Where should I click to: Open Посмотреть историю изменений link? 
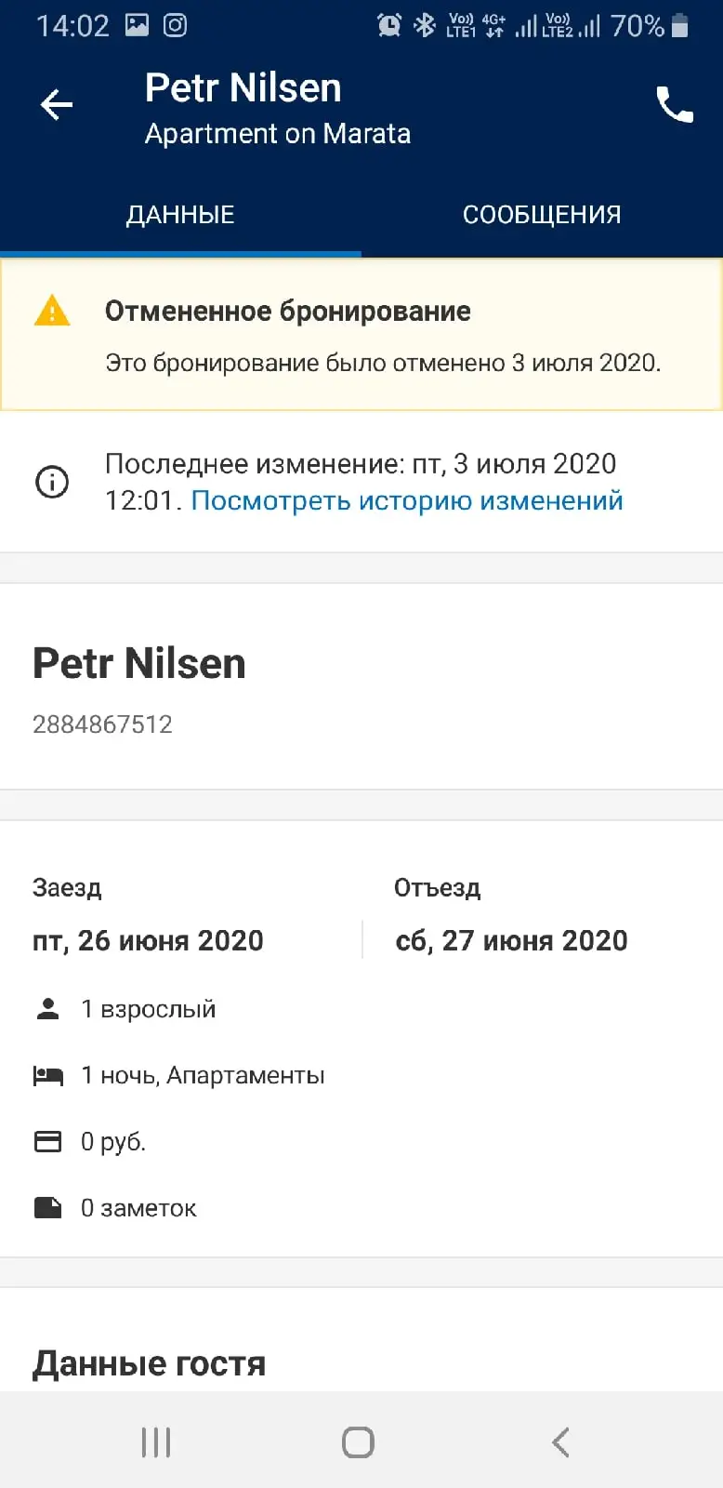(x=407, y=500)
